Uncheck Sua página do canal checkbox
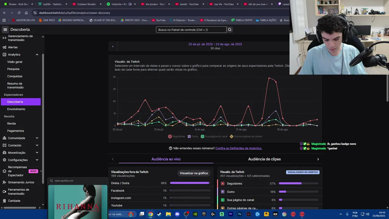Image resolution: width=389 pixels, height=219 pixels. (x=222, y=200)
